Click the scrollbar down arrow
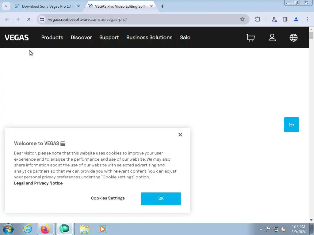 pos(312,220)
